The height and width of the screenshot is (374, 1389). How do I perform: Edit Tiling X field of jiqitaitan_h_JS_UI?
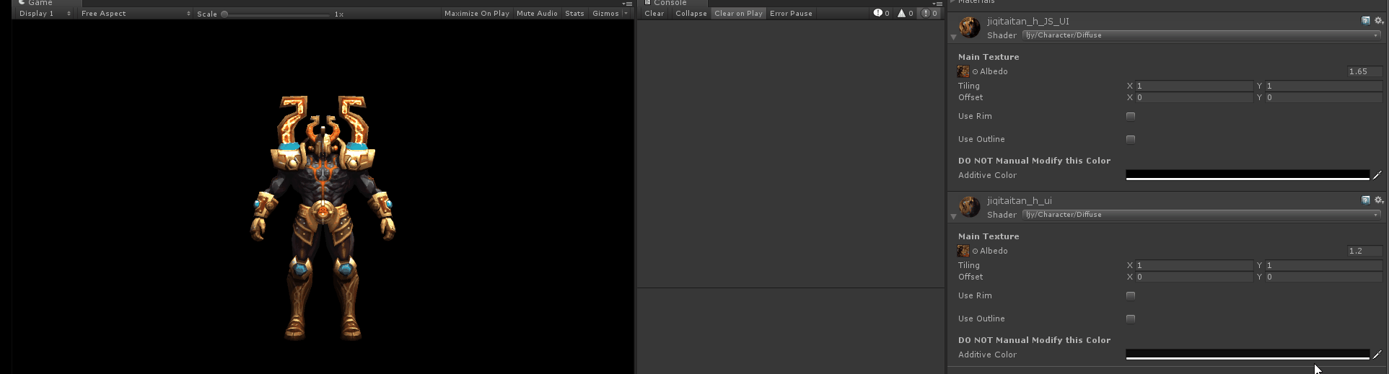click(x=1194, y=86)
